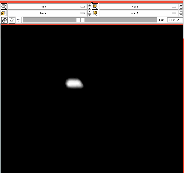Open the label map None dropdown
Viewport: 184px width, 173px height.
47,13
